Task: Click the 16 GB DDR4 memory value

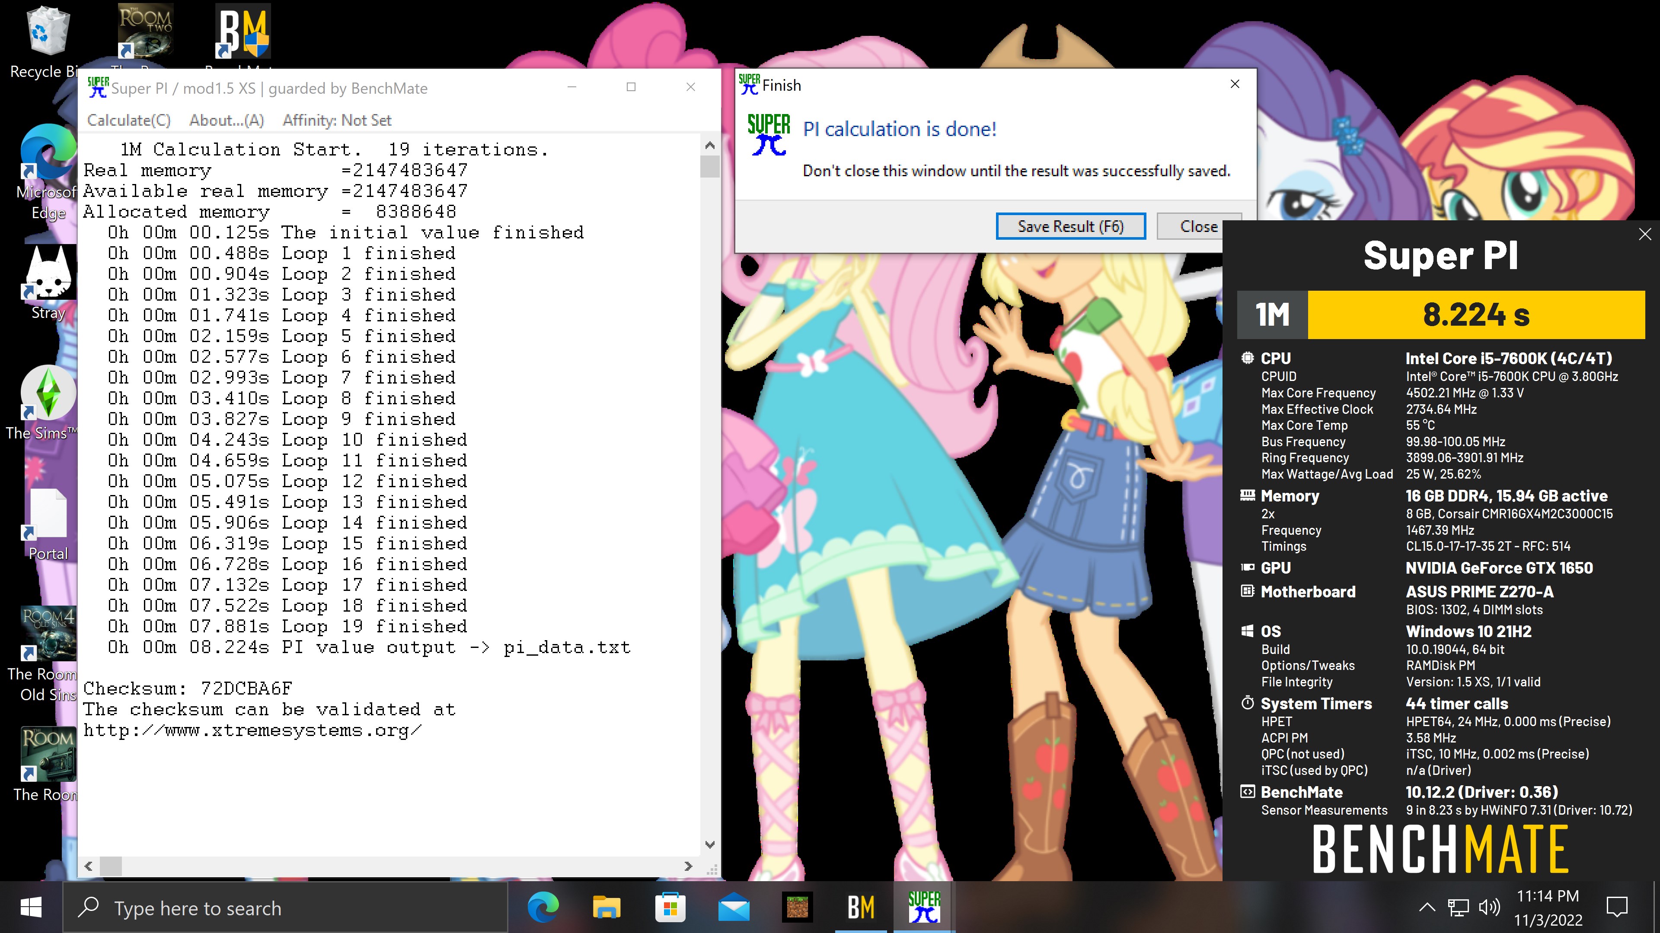Action: pyautogui.click(x=1506, y=496)
